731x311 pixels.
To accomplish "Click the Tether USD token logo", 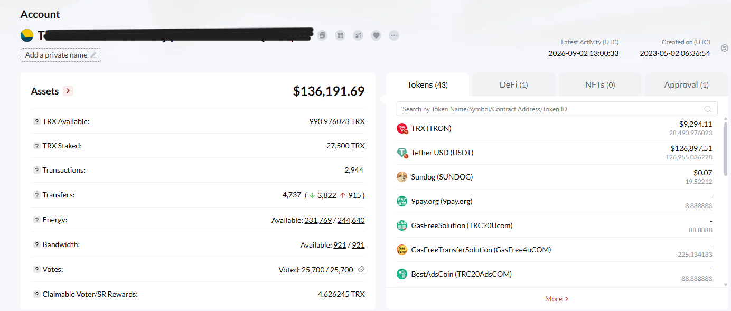I will (x=402, y=153).
